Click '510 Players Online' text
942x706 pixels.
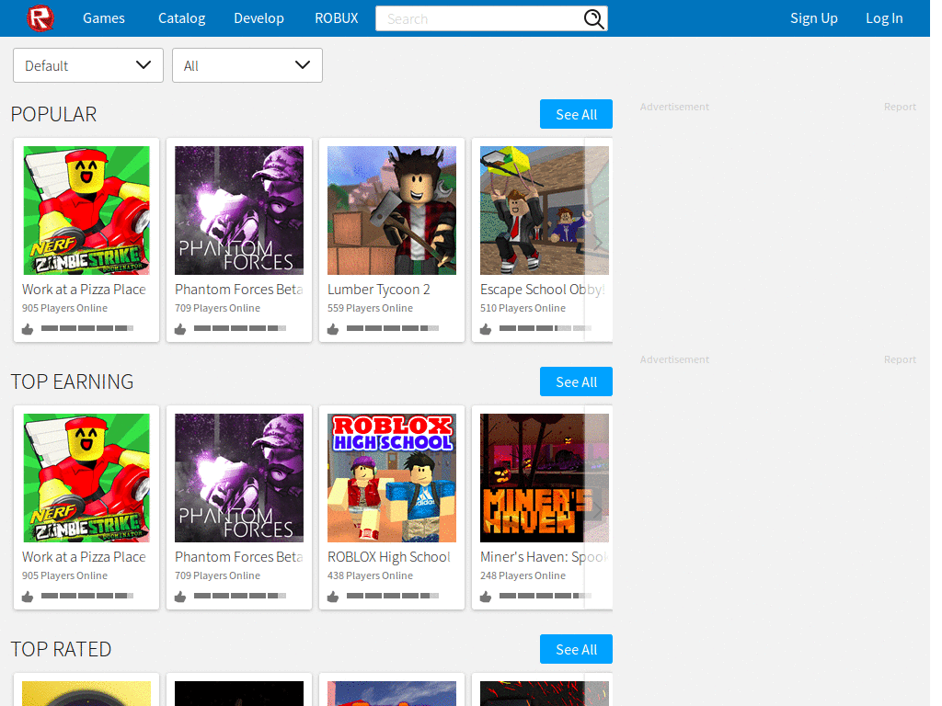coord(523,308)
